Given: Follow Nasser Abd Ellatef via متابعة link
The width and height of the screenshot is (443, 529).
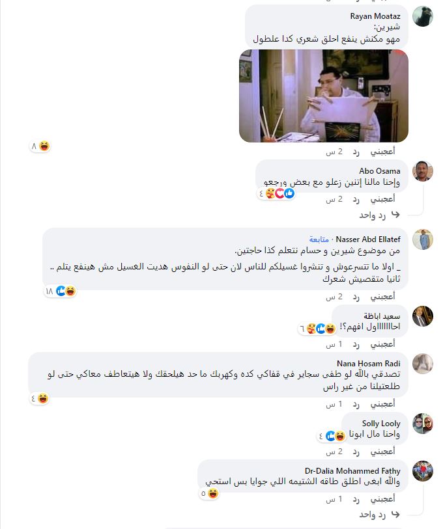Looking at the screenshot, I should tap(319, 239).
